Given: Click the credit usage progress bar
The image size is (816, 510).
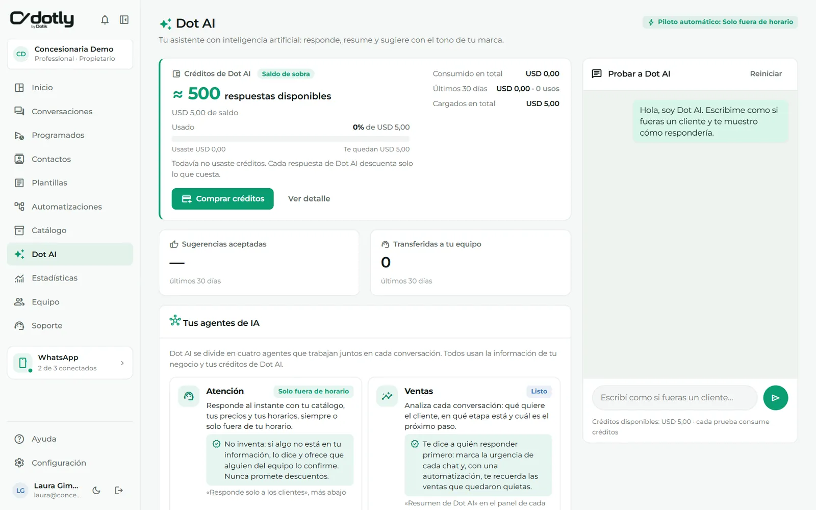Looking at the screenshot, I should pyautogui.click(x=291, y=139).
